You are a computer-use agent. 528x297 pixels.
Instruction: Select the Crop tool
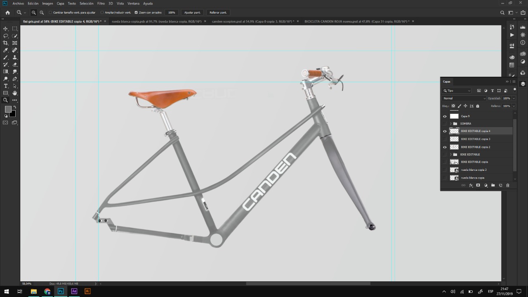pyautogui.click(x=5, y=43)
